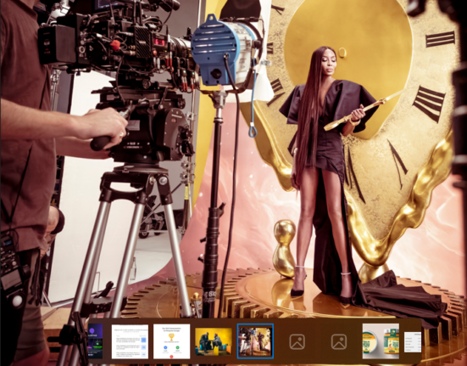Open the second placeholder image icon thumbnail
467x366 pixels.
click(x=339, y=341)
